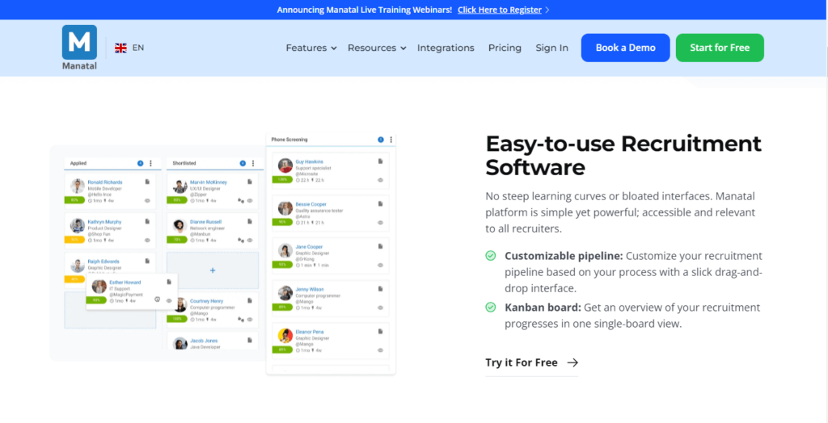Click the plus icon in Shortlisted column
Screen dimensions: 828x423
213,270
